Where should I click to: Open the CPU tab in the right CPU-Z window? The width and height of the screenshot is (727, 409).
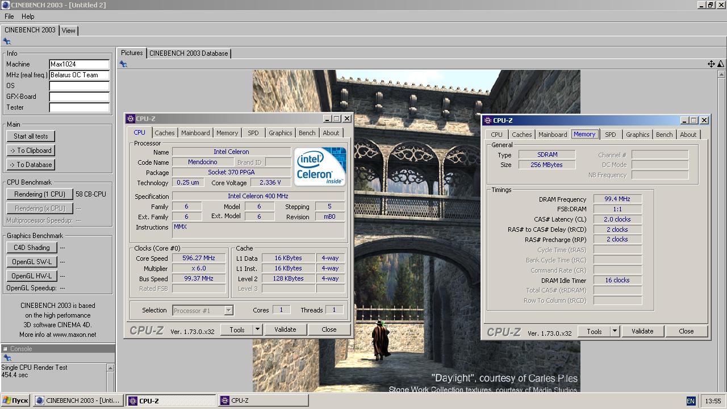tap(497, 135)
